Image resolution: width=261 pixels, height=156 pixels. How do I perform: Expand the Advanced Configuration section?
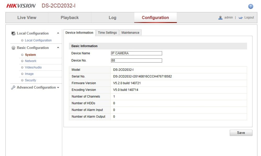[x=58, y=88]
